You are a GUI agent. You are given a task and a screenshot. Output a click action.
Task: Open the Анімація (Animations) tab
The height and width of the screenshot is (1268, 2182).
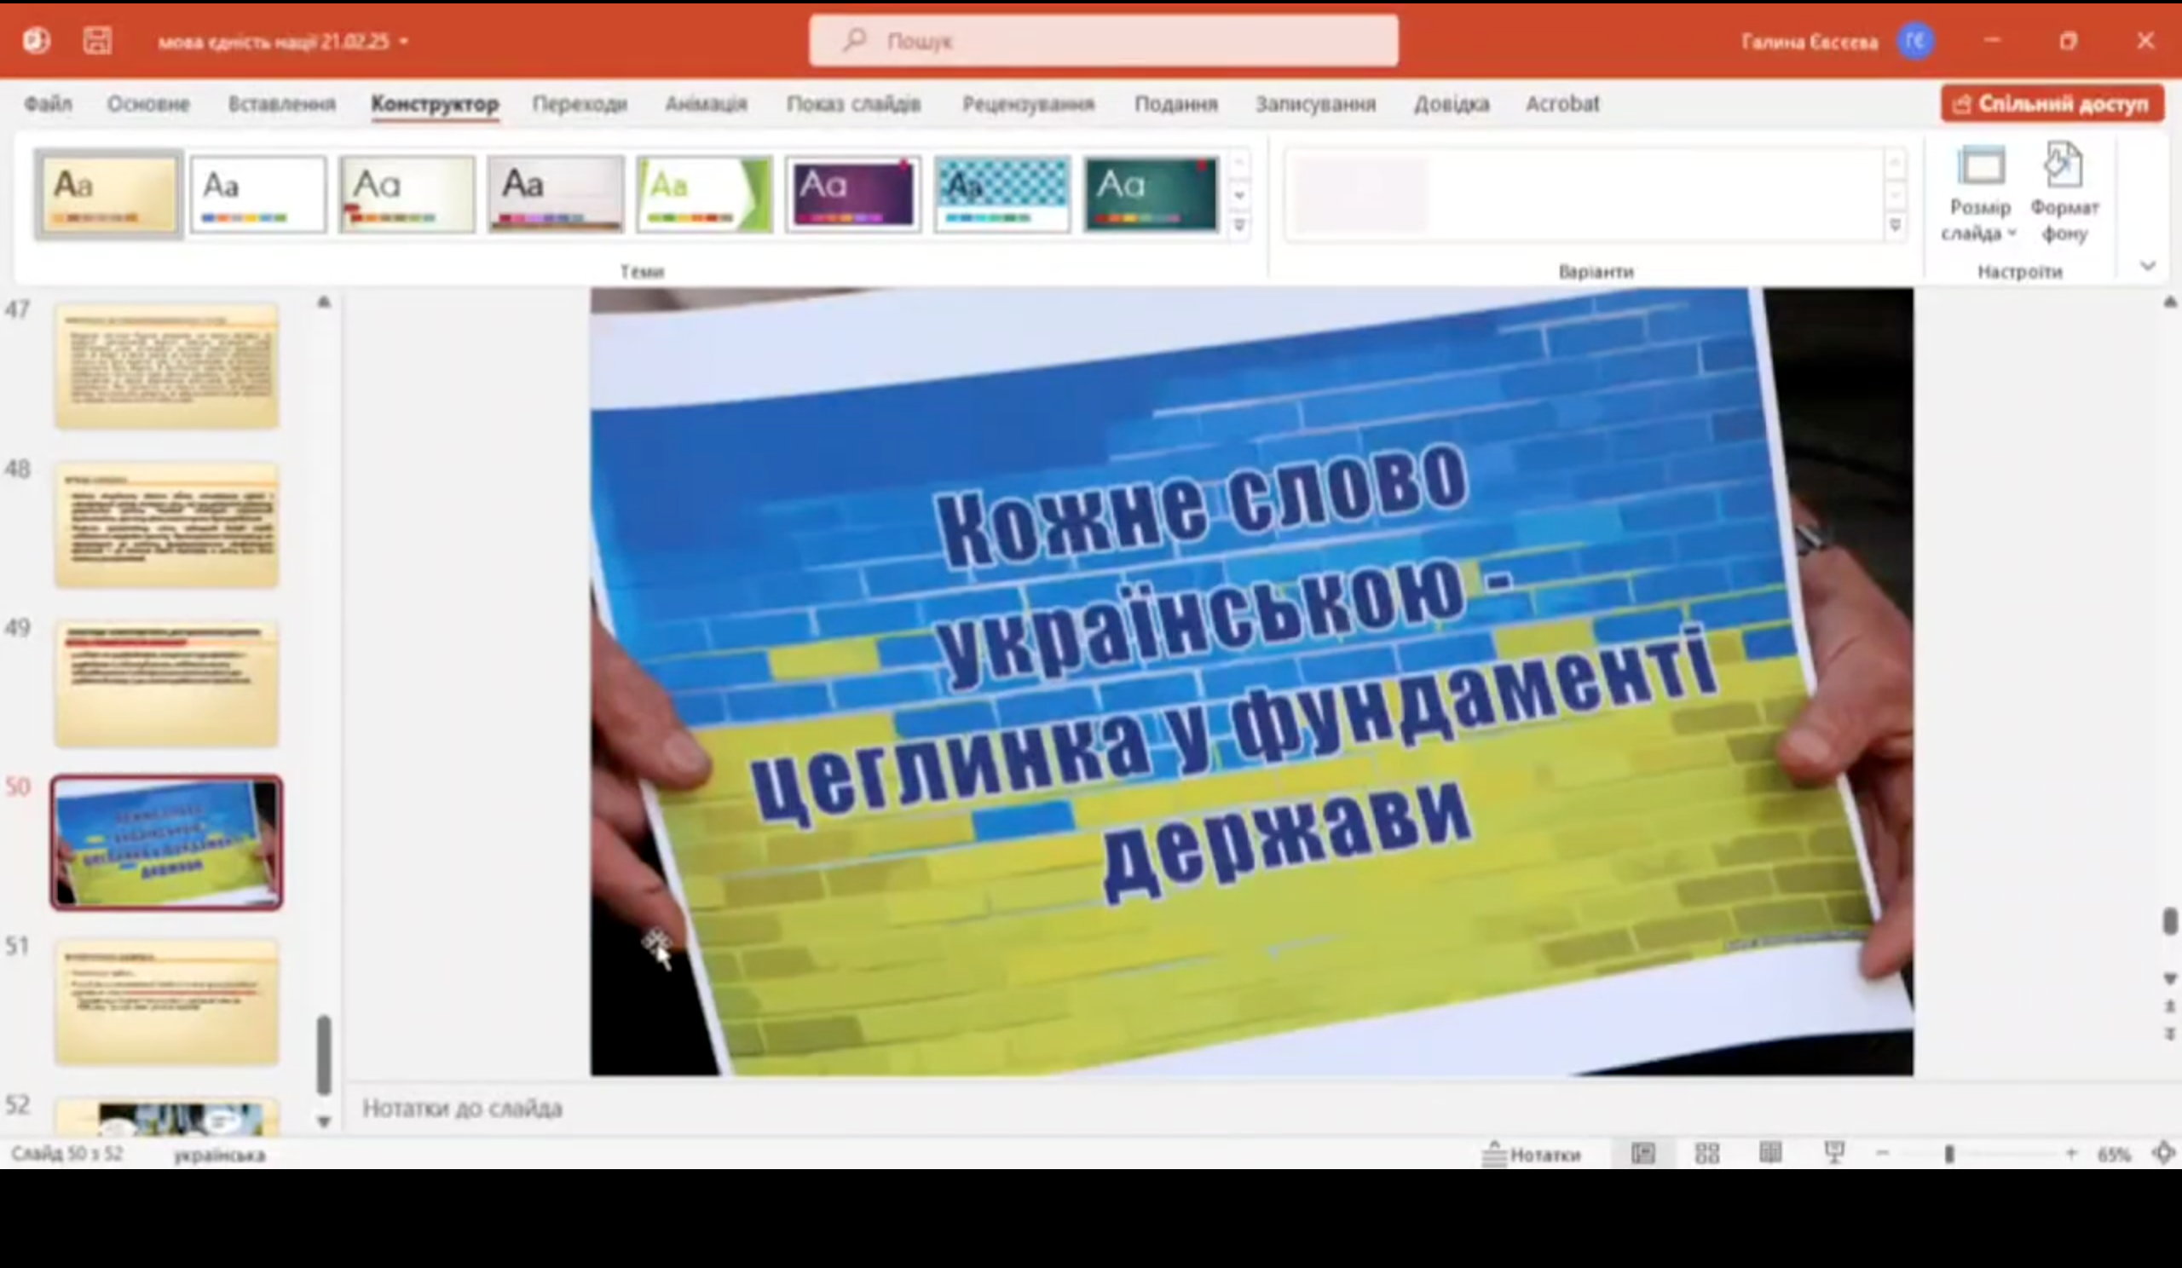tap(706, 104)
